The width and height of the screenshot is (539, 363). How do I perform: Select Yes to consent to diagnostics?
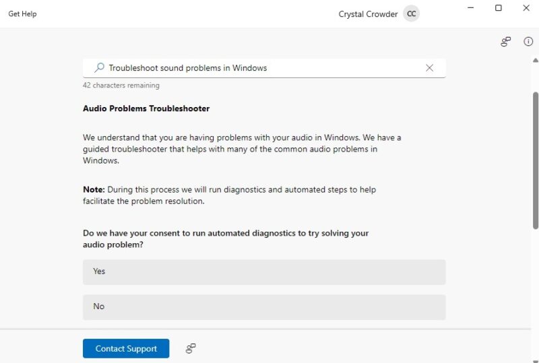point(264,272)
